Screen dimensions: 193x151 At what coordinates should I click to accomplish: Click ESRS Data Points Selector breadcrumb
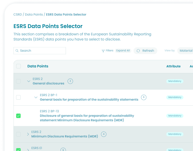(x=66, y=14)
